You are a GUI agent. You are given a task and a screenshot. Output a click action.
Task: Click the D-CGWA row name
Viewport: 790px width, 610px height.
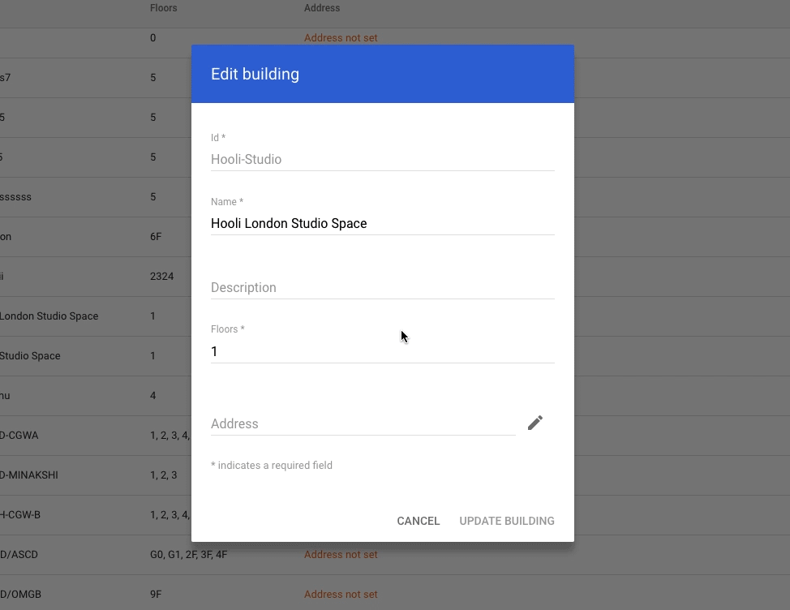[19, 436]
